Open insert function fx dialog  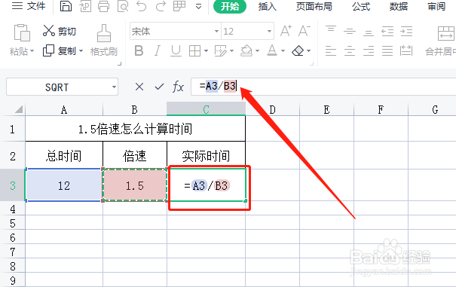point(178,87)
